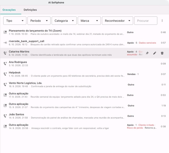This screenshot has width=169, height=153.
Task: Click the app icon beside Planeamento do lançamento
Action: 5,32
